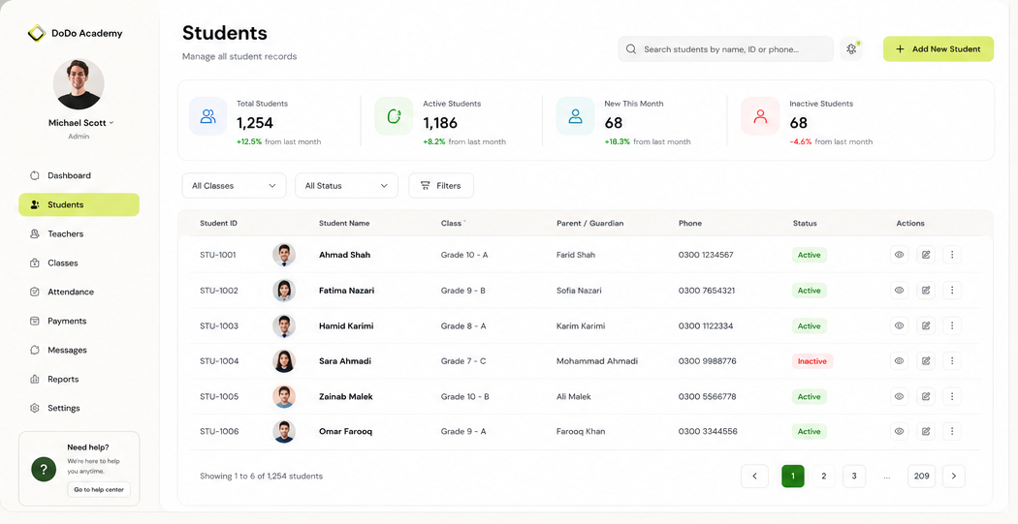
Task: Edit Ahmad Shah's record via pencil icon
Action: pyautogui.click(x=926, y=255)
